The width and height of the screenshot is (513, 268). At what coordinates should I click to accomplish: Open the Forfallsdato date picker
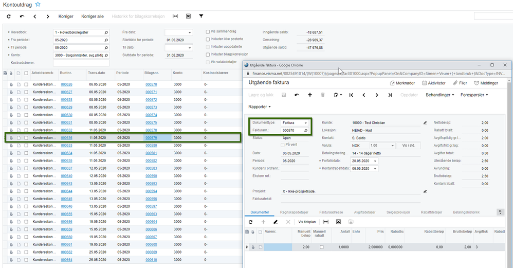point(375,161)
